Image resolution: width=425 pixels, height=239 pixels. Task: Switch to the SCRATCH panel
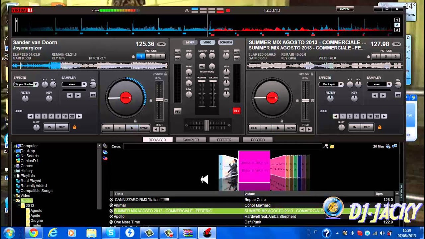coord(225,42)
